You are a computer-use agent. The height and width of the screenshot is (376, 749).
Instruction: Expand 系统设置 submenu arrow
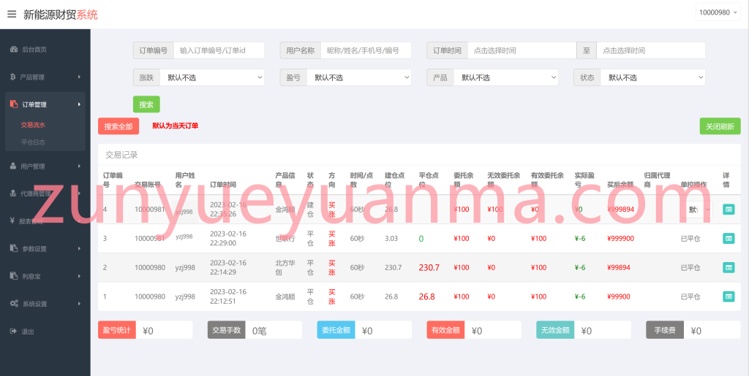tap(79, 304)
